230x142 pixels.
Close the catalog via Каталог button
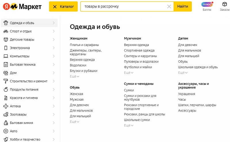[x=63, y=6]
